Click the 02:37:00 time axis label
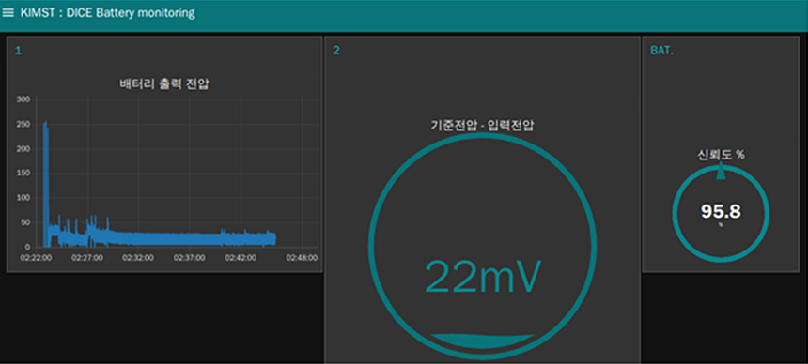Screen dimensions: 808x364 190,257
